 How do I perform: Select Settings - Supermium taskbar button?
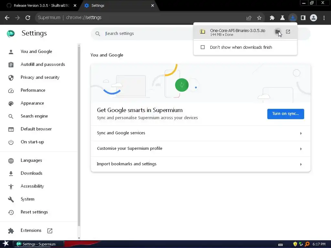point(39,244)
